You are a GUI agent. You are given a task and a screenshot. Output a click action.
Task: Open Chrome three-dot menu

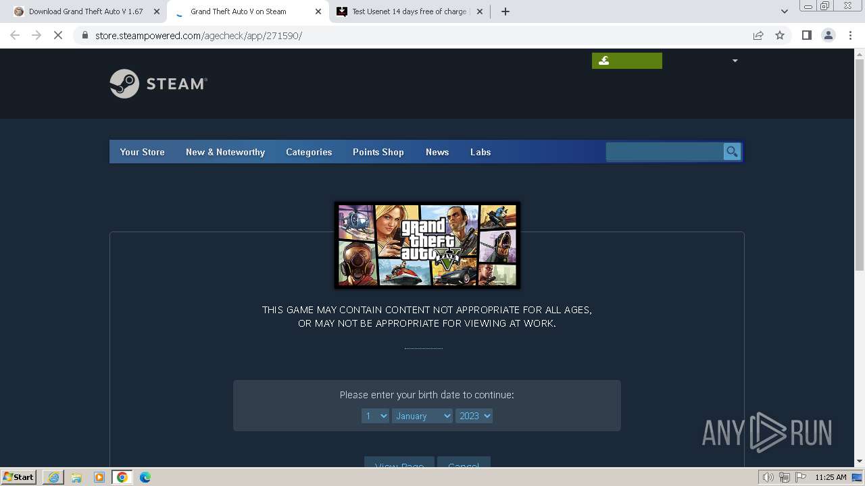pos(851,35)
